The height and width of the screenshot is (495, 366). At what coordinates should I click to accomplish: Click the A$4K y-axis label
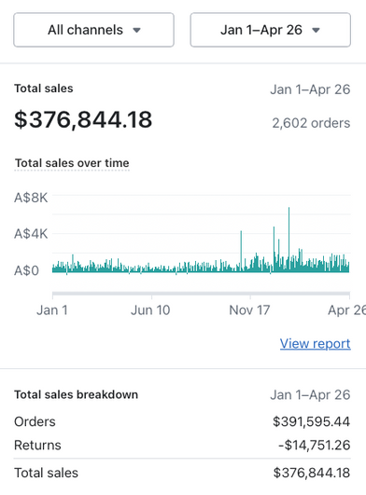tap(31, 234)
